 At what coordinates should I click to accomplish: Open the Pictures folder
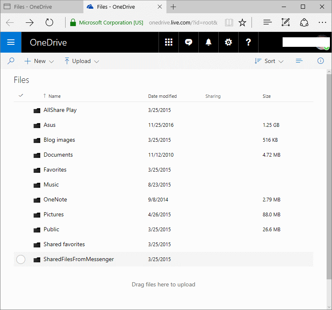(54, 214)
